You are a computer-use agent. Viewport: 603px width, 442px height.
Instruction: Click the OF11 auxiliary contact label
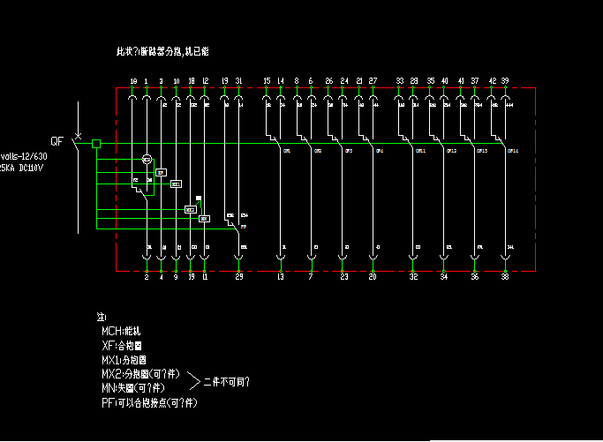point(421,151)
